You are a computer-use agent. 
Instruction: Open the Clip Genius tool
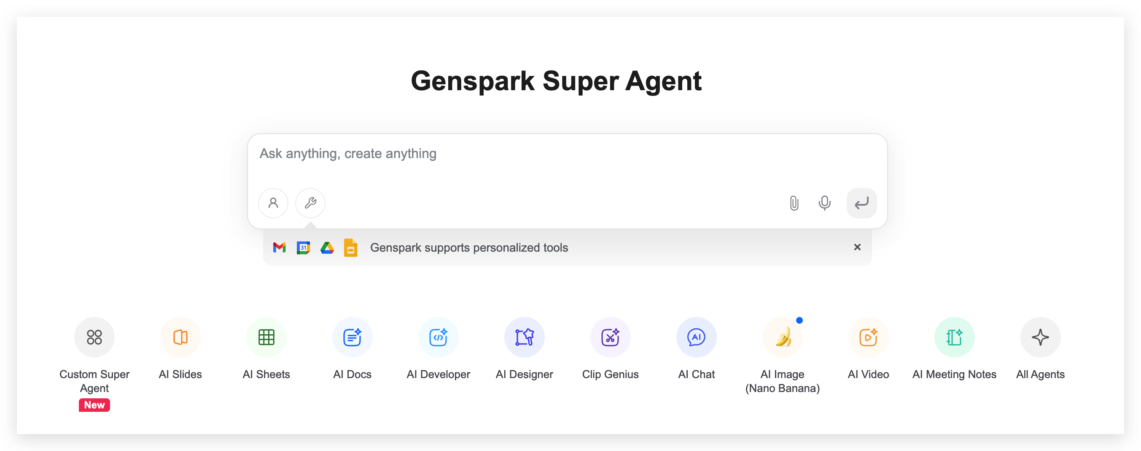611,337
